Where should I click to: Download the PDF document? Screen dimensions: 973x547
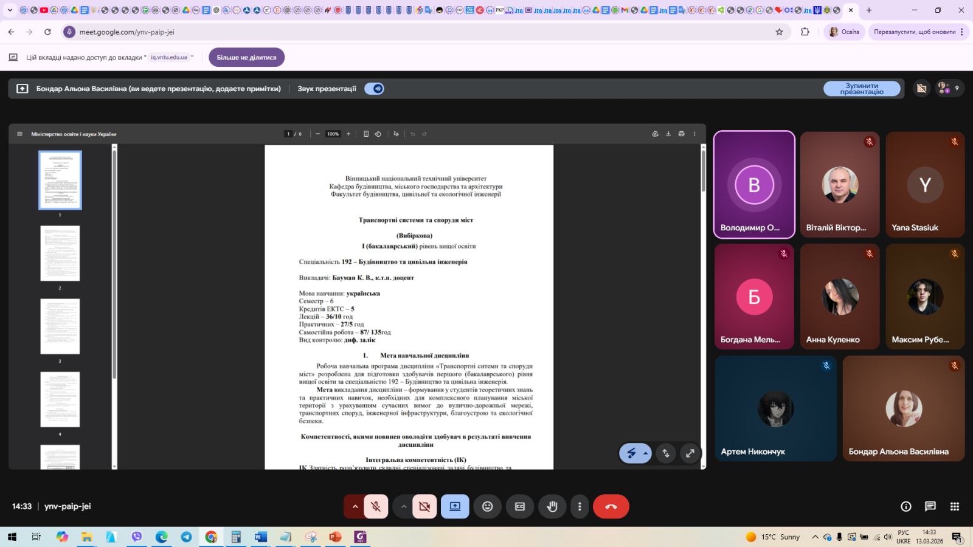point(668,134)
